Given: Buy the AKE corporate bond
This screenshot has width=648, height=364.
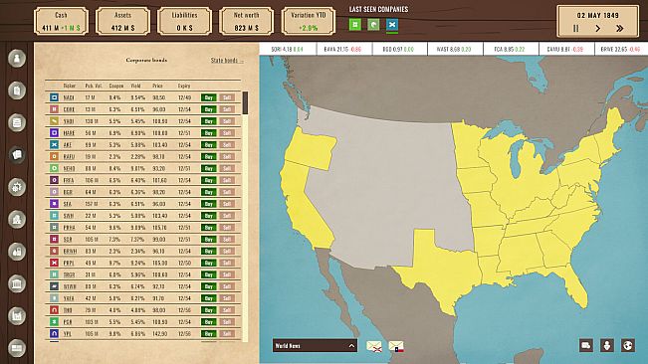Looking at the screenshot, I should pyautogui.click(x=209, y=145).
